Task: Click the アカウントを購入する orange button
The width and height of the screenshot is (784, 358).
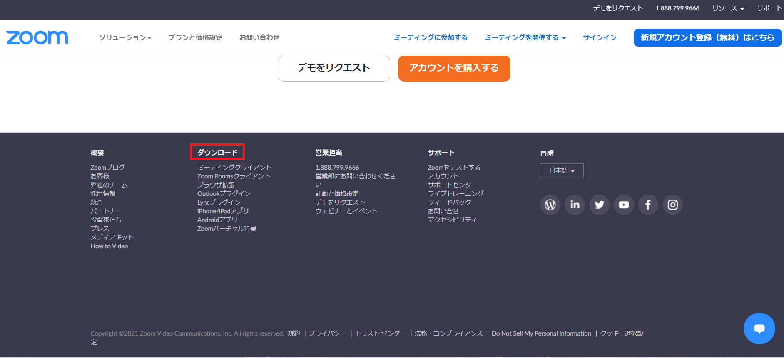Action: (x=454, y=68)
